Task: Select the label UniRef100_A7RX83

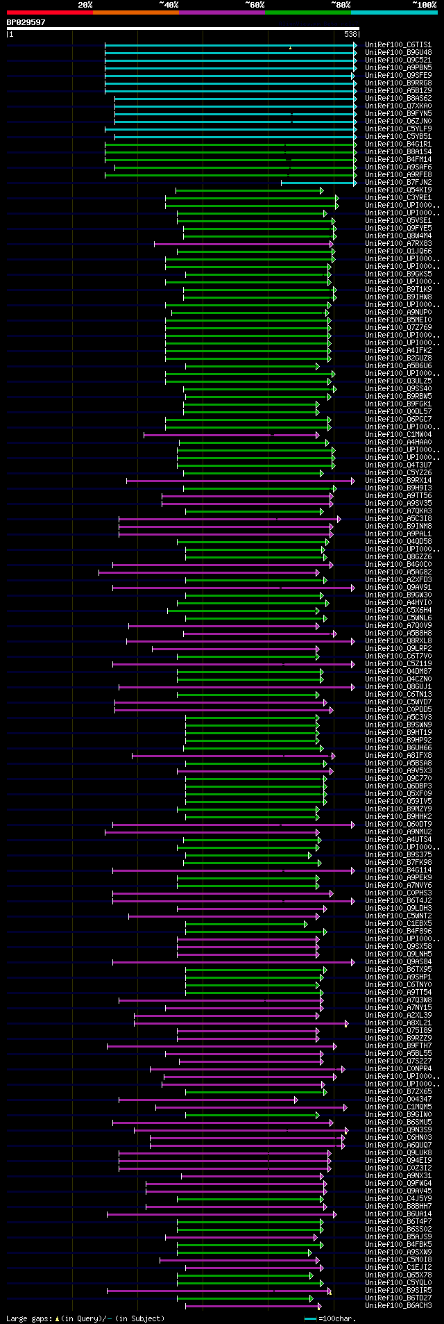Action: pyautogui.click(x=398, y=244)
